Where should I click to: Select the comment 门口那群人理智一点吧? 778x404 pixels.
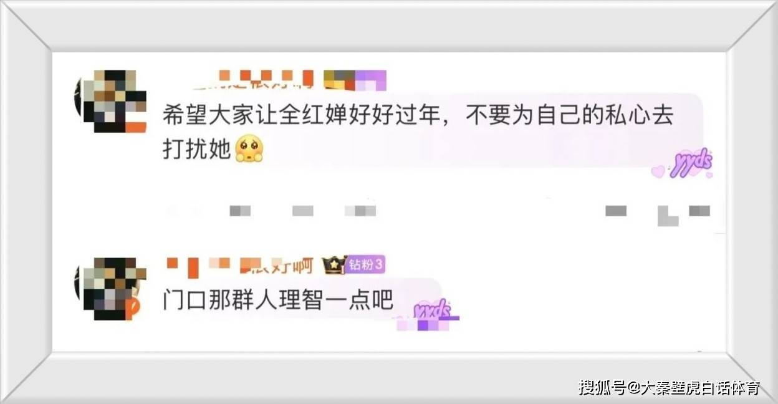(278, 301)
